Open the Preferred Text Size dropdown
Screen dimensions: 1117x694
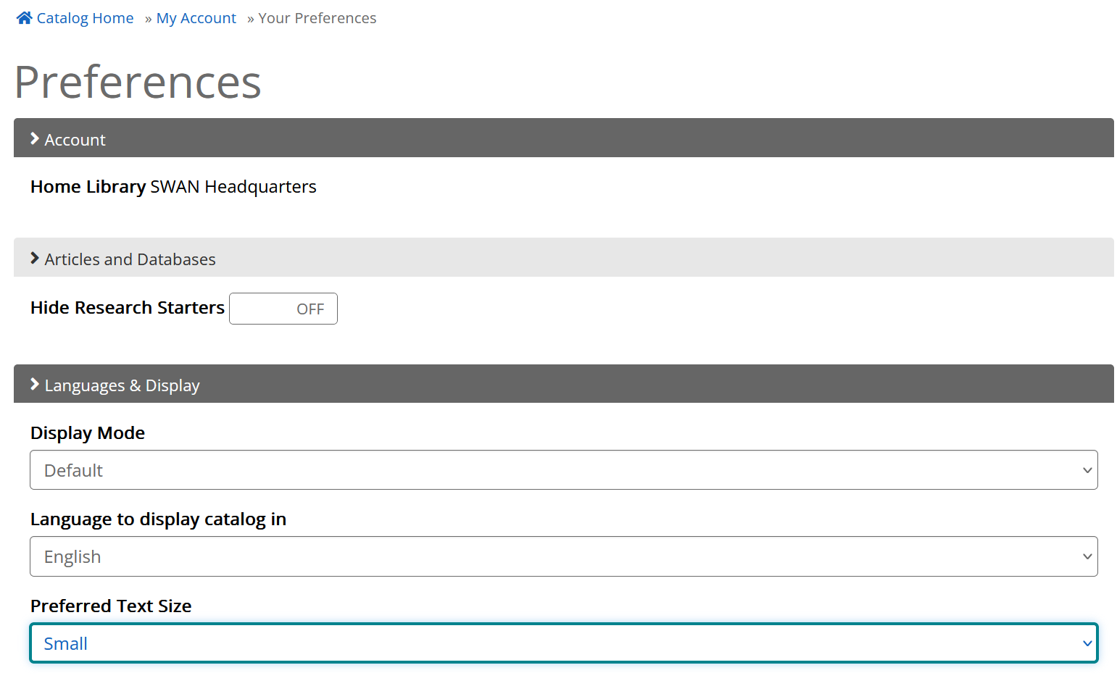(563, 643)
